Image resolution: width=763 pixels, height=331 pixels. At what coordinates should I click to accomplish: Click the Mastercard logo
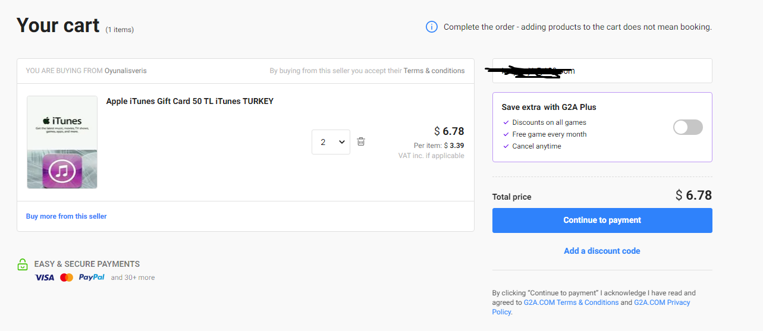point(67,278)
